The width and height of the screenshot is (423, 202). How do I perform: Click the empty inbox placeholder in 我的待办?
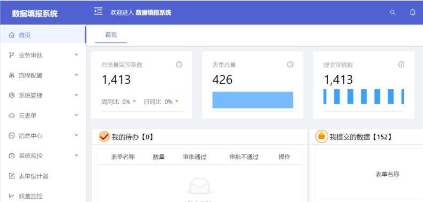199,187
